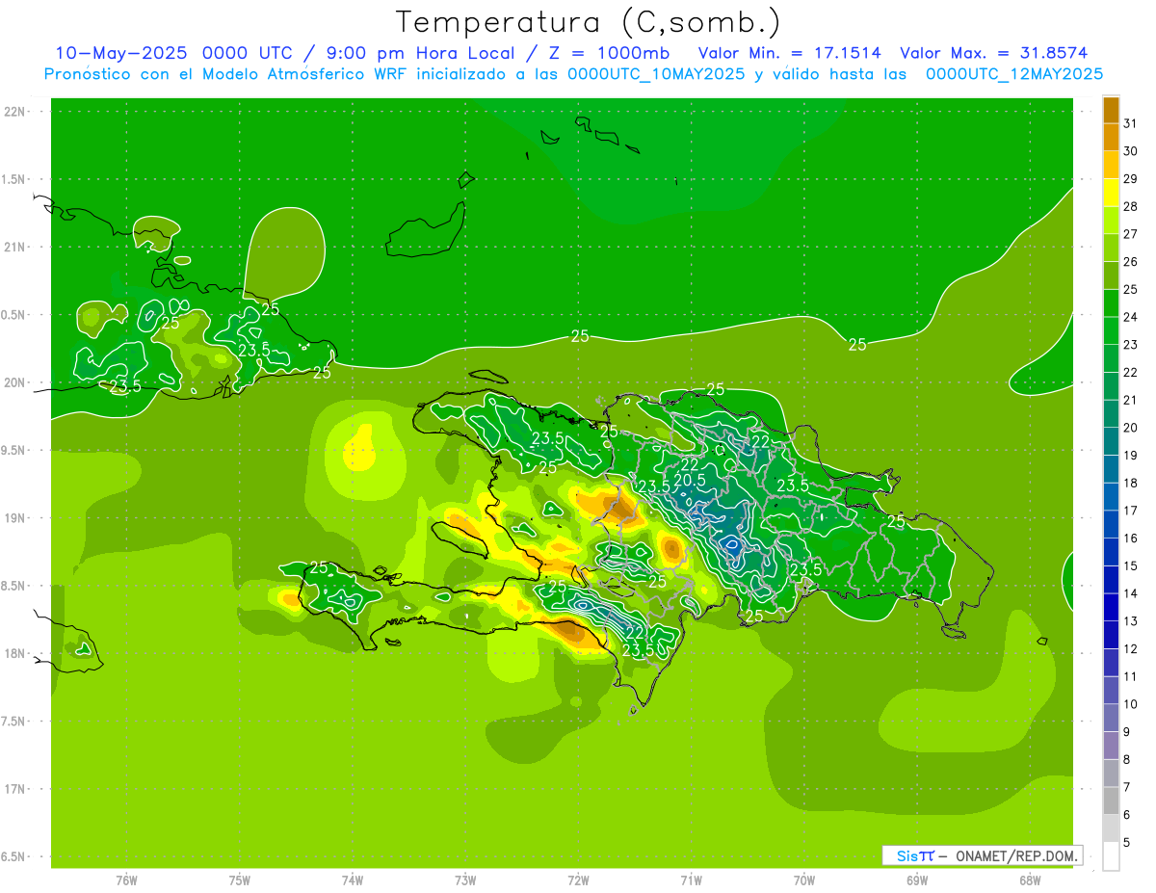The image size is (1156, 893).
Task: Click the green swatch between 24 and 25
Action: pyautogui.click(x=1111, y=303)
